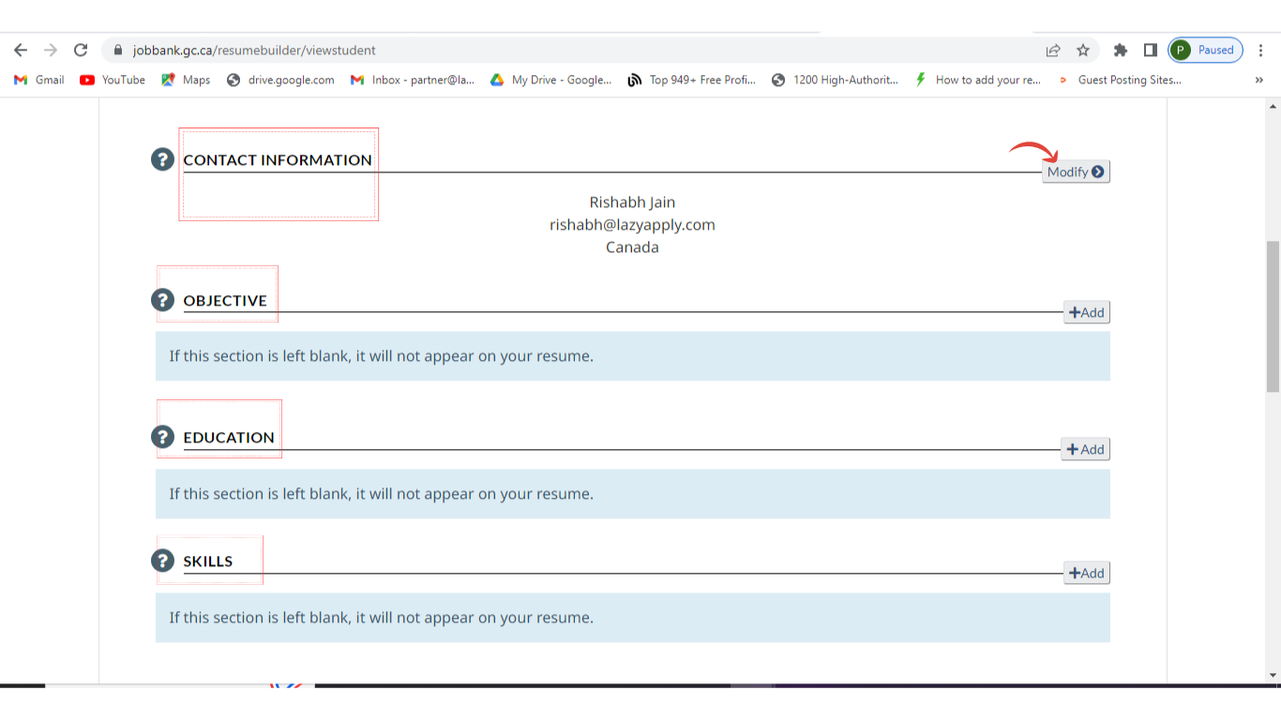Open Chrome's three-dot menu

[1261, 51]
